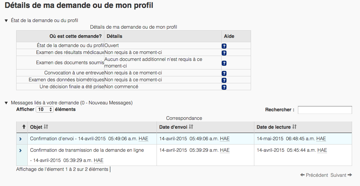Go to Précédent page of messages

coord(314,175)
